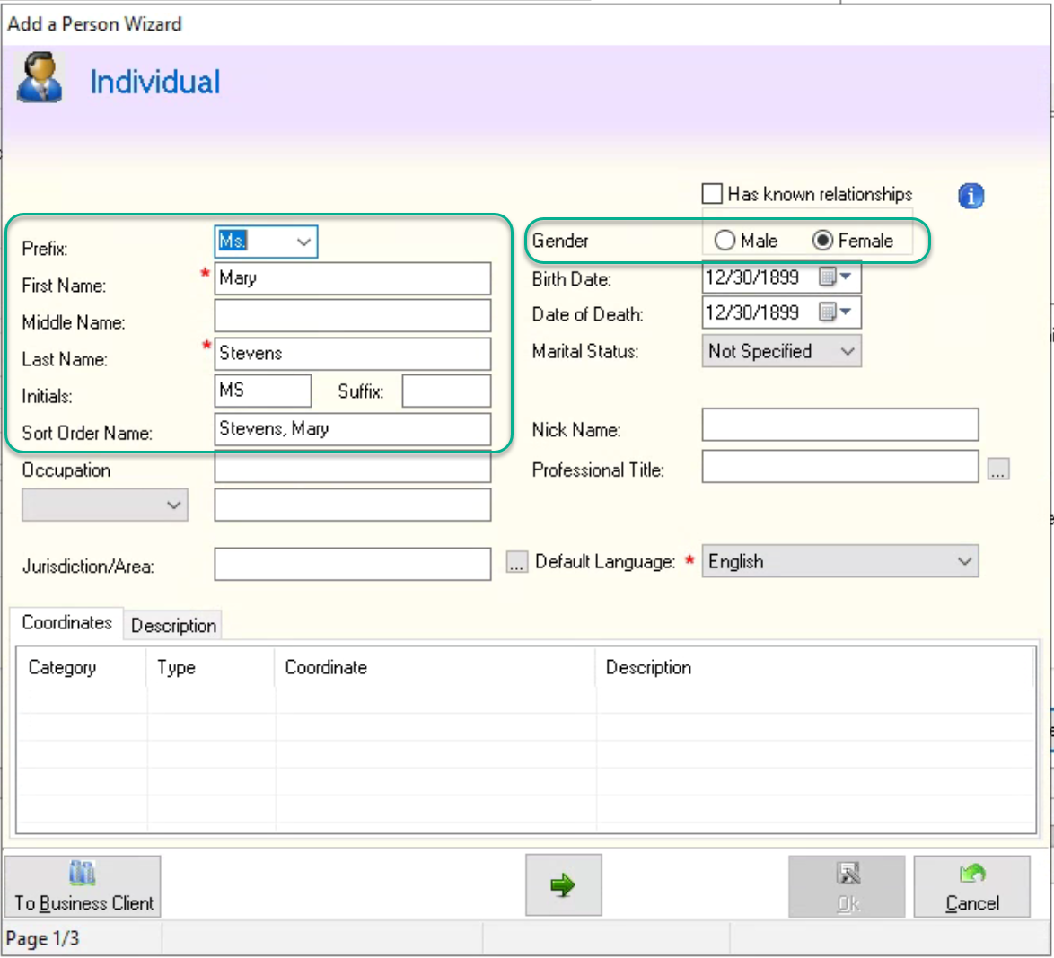Go to next page with green arrow
Viewport: 1054px width, 958px height.
coord(563,884)
